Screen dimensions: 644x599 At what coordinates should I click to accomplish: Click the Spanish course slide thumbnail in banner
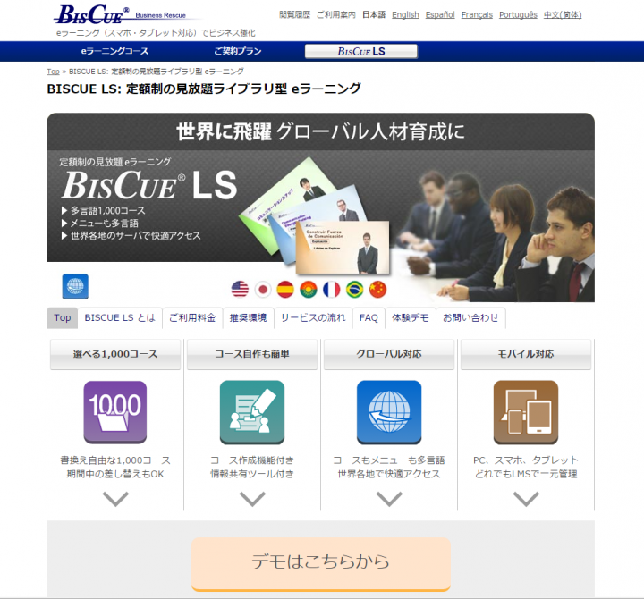click(343, 247)
